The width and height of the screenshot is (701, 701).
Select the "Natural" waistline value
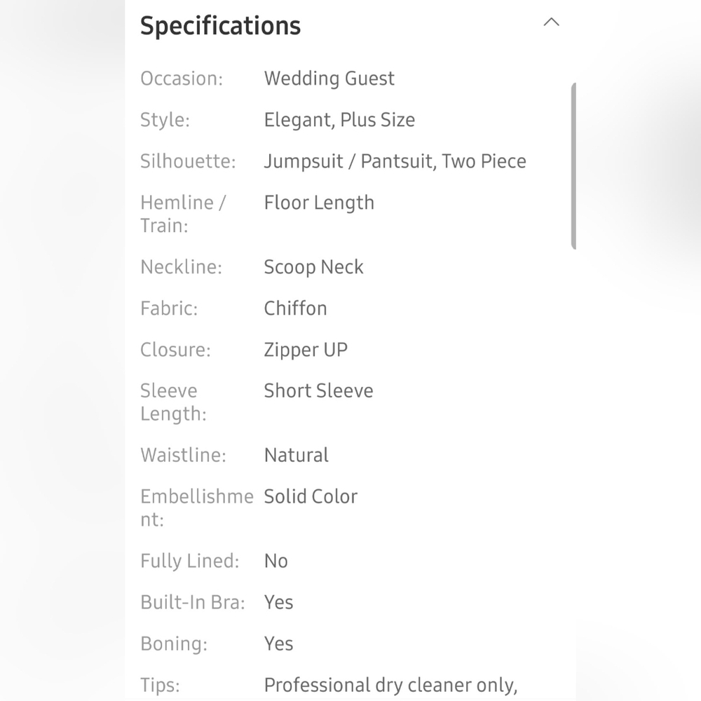[296, 455]
